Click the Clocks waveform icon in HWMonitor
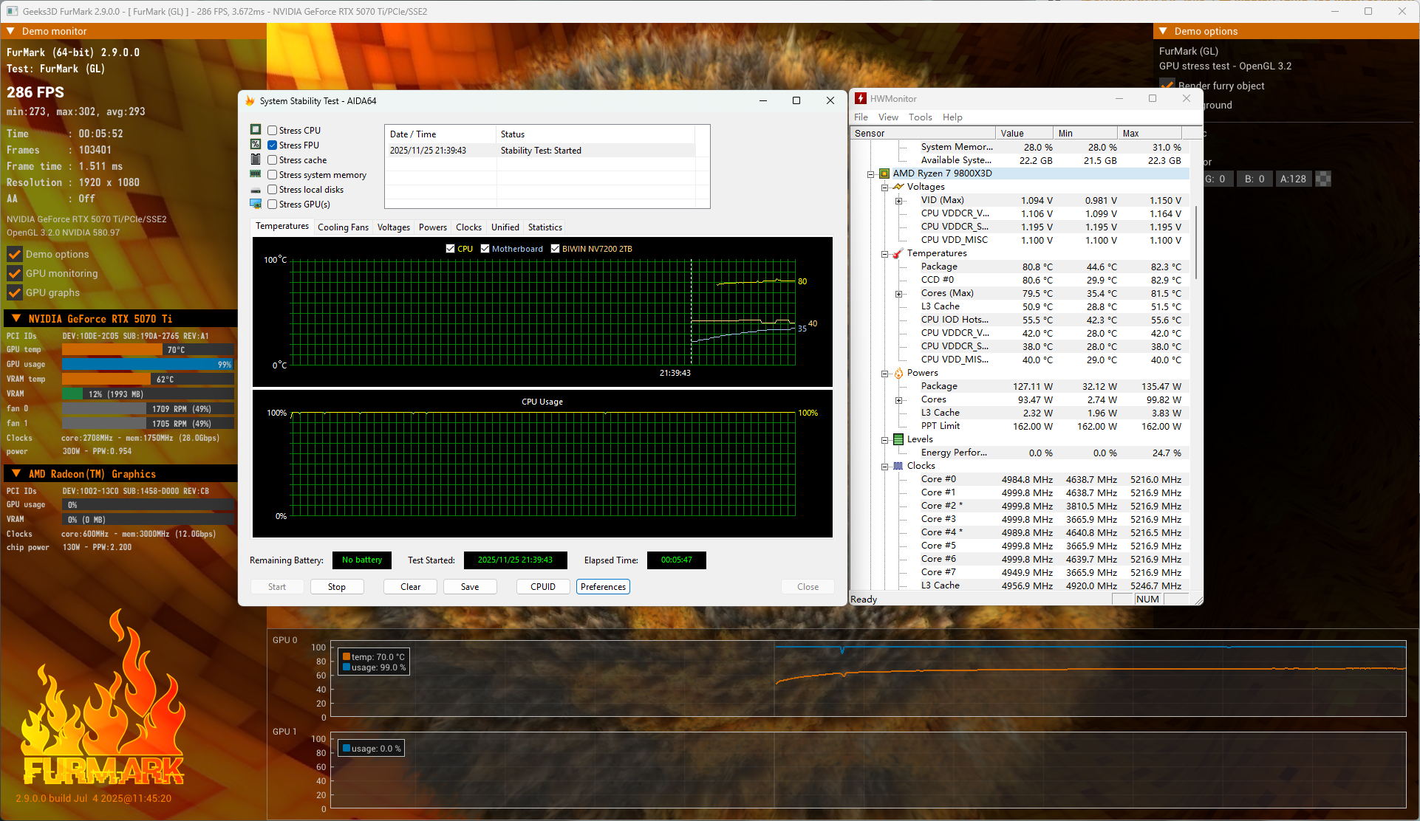Viewport: 1420px width, 821px height. [x=898, y=466]
